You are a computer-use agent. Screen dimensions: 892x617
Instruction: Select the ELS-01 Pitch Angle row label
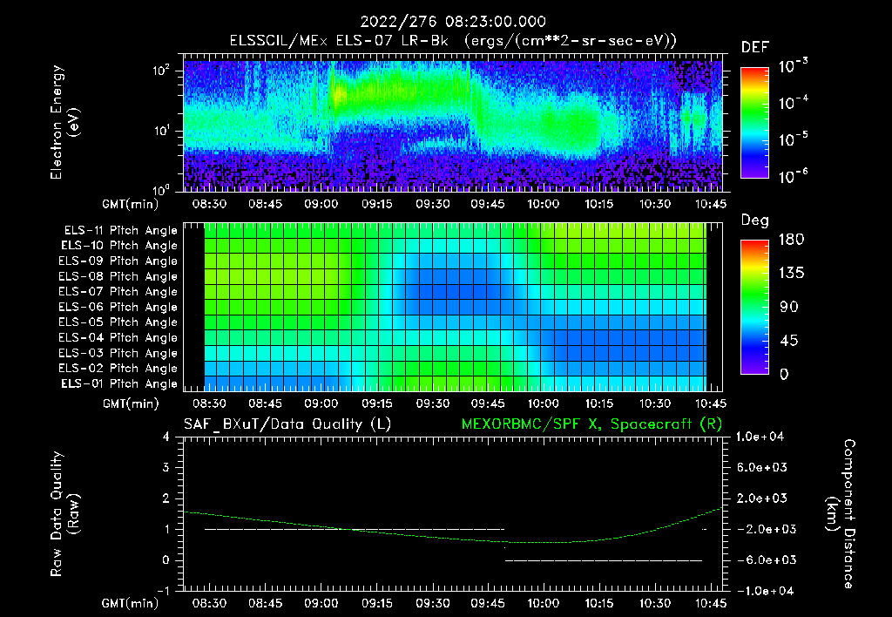pos(119,383)
